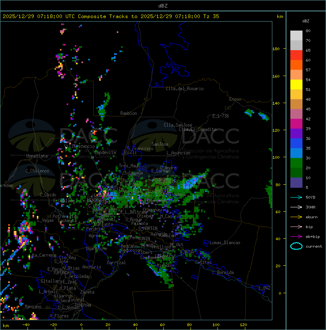326x330 pixels.
Task: Click the L_PAZ label
Action: tap(264, 288)
